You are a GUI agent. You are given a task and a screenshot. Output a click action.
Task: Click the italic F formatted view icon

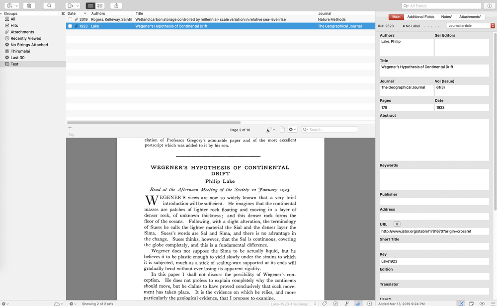click(x=347, y=304)
